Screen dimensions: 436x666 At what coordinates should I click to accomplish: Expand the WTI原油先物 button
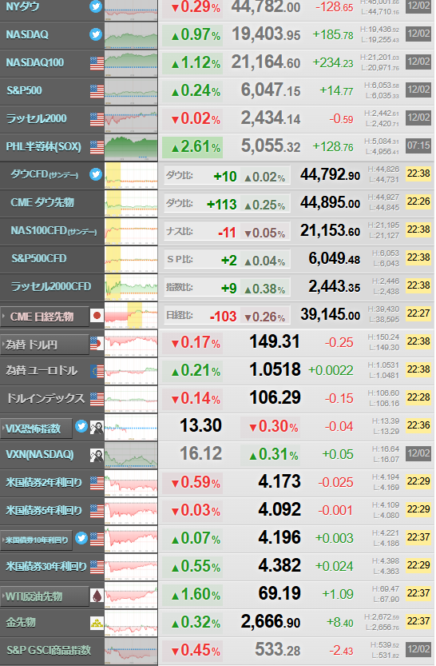45,596
